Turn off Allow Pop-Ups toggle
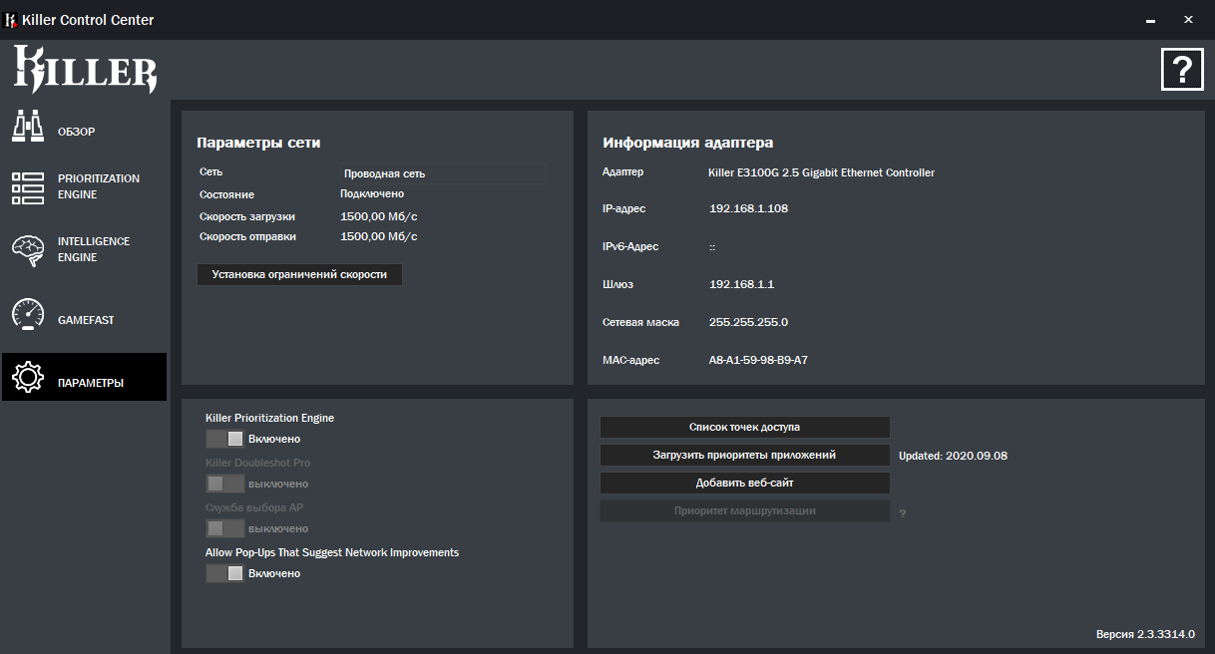The image size is (1215, 654). coord(224,573)
